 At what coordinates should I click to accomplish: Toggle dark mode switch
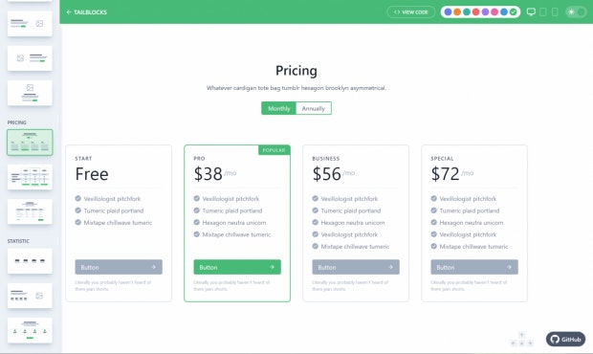tap(576, 12)
